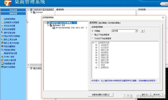Image resolution: width=168 pixels, height=100 pixels.
Task: Expand the 聊天工具 category
Action: tap(96, 50)
